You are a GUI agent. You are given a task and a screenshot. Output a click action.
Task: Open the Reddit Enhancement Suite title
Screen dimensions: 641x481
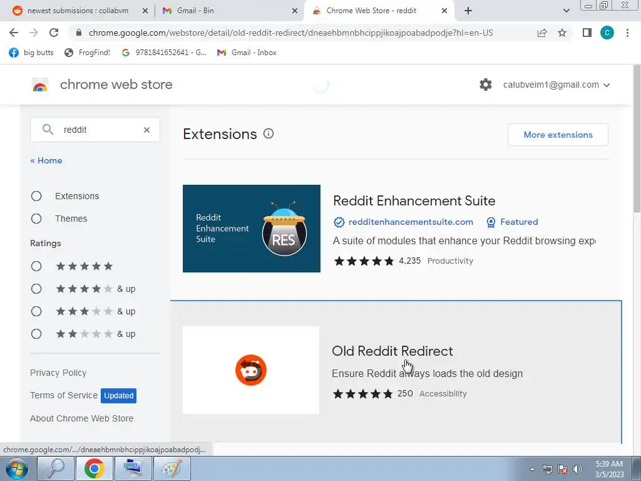click(414, 200)
